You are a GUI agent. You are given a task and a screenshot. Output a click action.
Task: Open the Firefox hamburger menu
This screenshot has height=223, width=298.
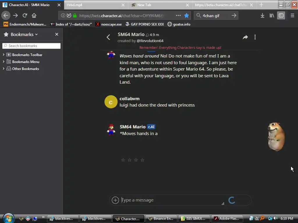pos(292,16)
